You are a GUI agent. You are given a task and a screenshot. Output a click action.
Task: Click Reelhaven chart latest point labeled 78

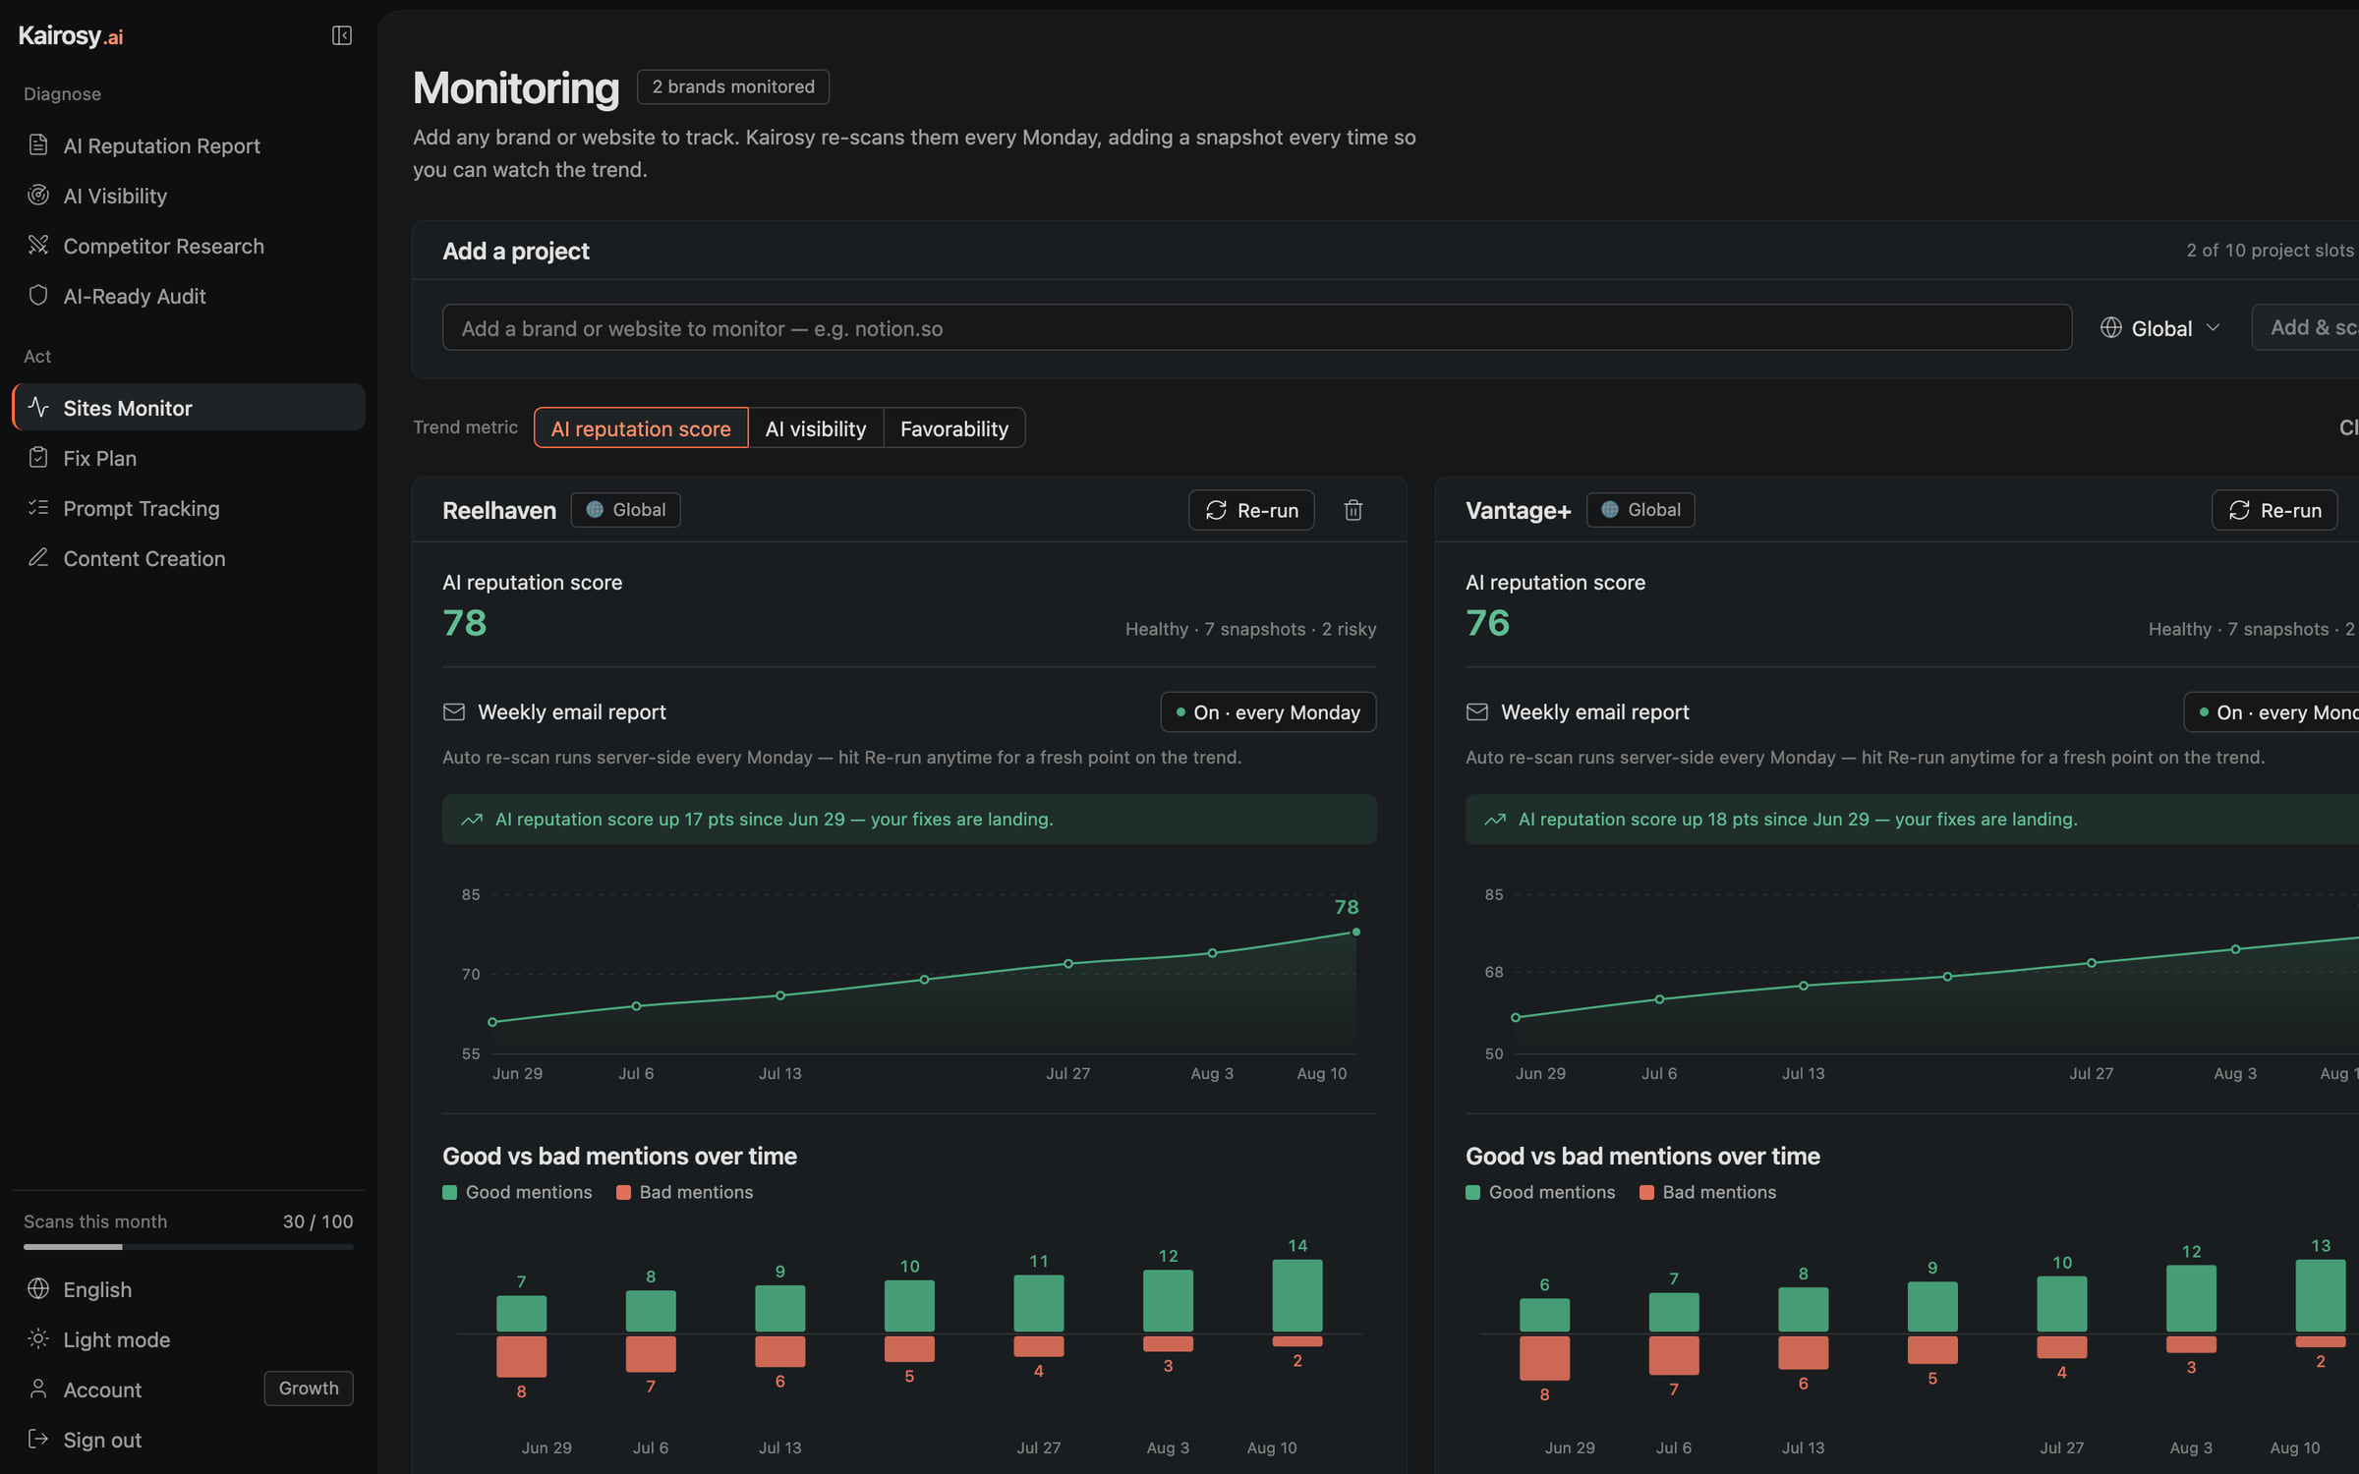(1355, 932)
